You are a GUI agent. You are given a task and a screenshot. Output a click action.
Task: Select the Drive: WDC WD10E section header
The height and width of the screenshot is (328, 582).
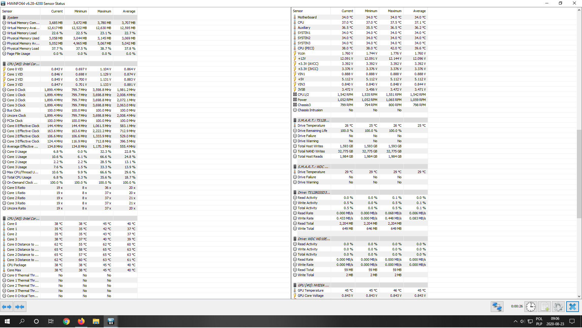(360, 239)
